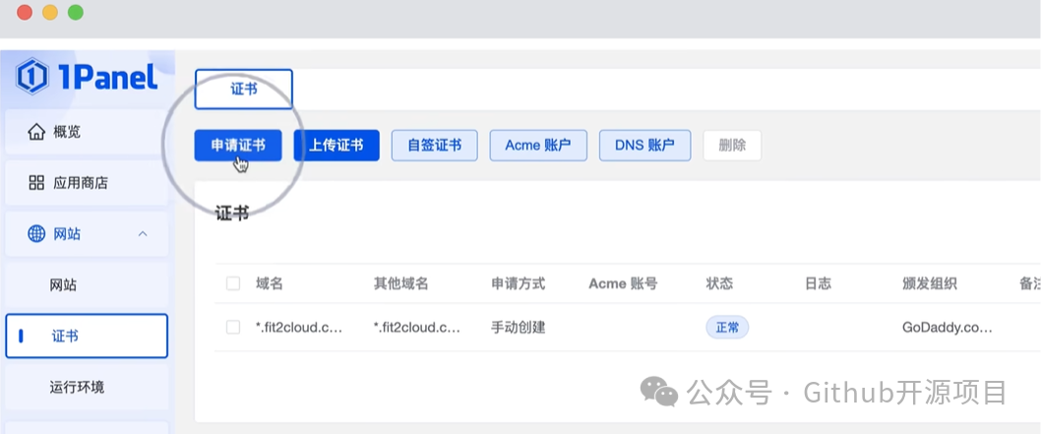Click the 日志 column header
Viewport: 1041px width, 434px height.
point(818,284)
